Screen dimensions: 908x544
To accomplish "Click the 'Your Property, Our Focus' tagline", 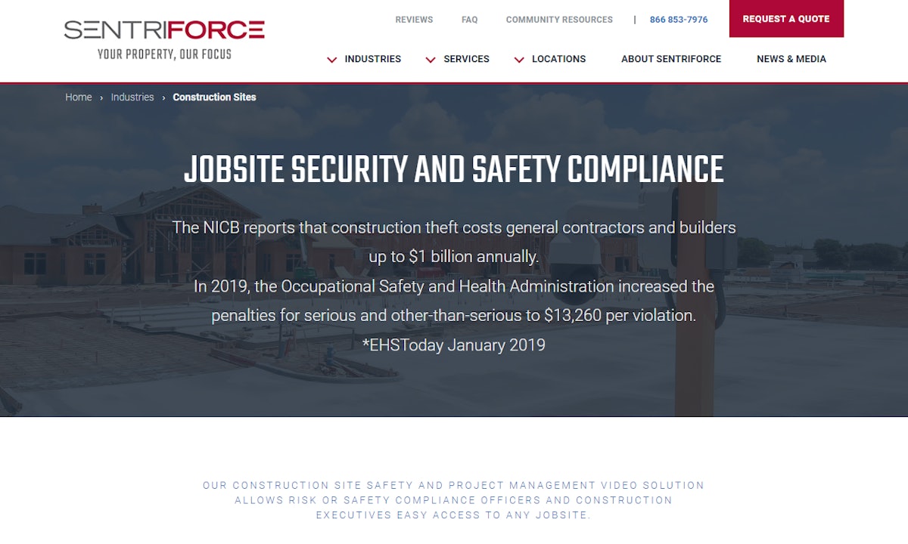I will coord(163,54).
